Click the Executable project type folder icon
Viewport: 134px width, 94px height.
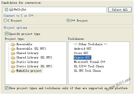click(x=13, y=44)
